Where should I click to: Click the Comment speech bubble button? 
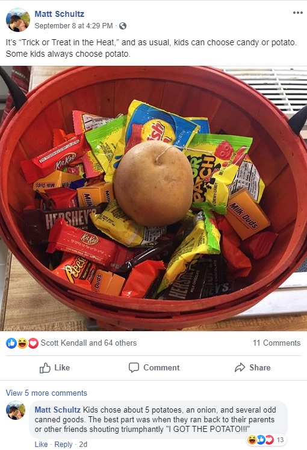(154, 367)
